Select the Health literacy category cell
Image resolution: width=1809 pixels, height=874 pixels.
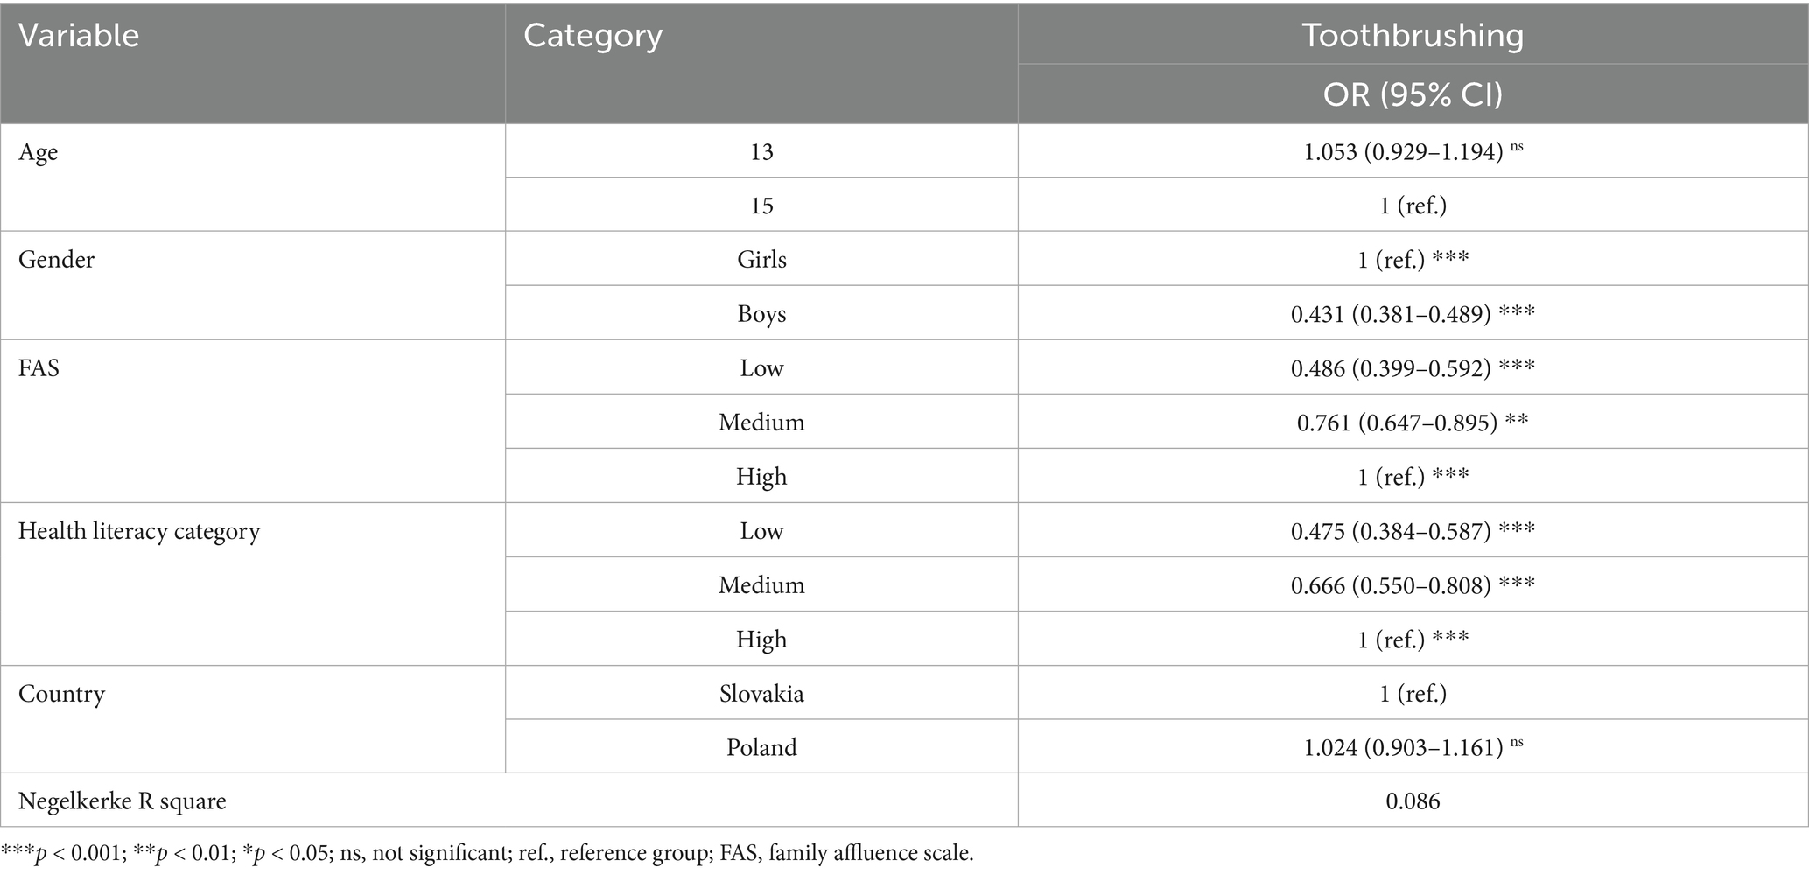139,531
